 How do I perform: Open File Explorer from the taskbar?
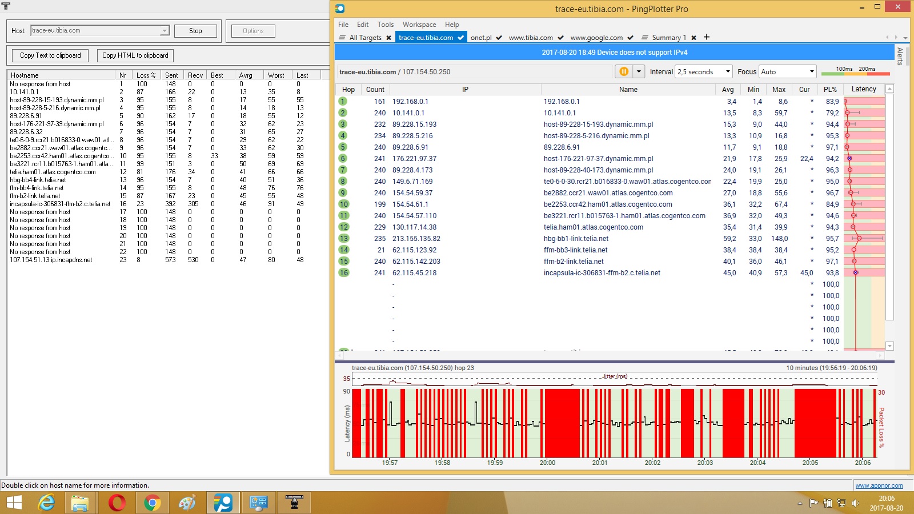click(x=81, y=503)
